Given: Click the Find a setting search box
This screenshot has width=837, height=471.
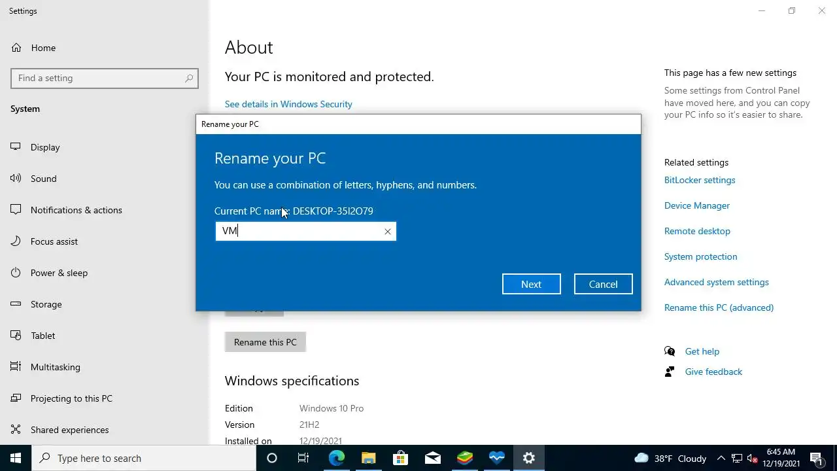Looking at the screenshot, I should coord(105,78).
